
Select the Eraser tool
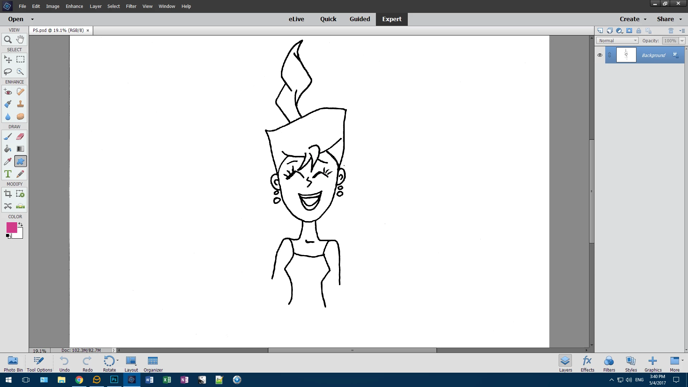pyautogui.click(x=20, y=137)
